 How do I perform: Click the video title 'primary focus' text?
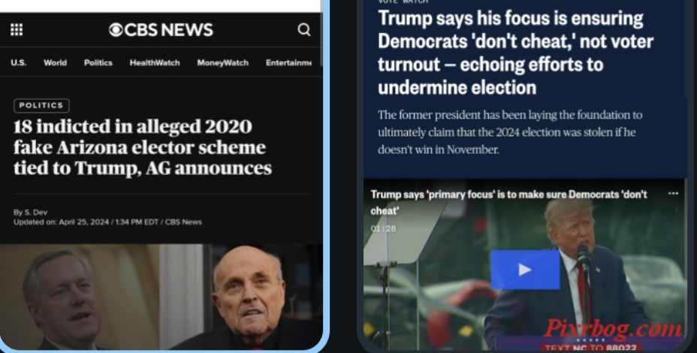pos(509,202)
